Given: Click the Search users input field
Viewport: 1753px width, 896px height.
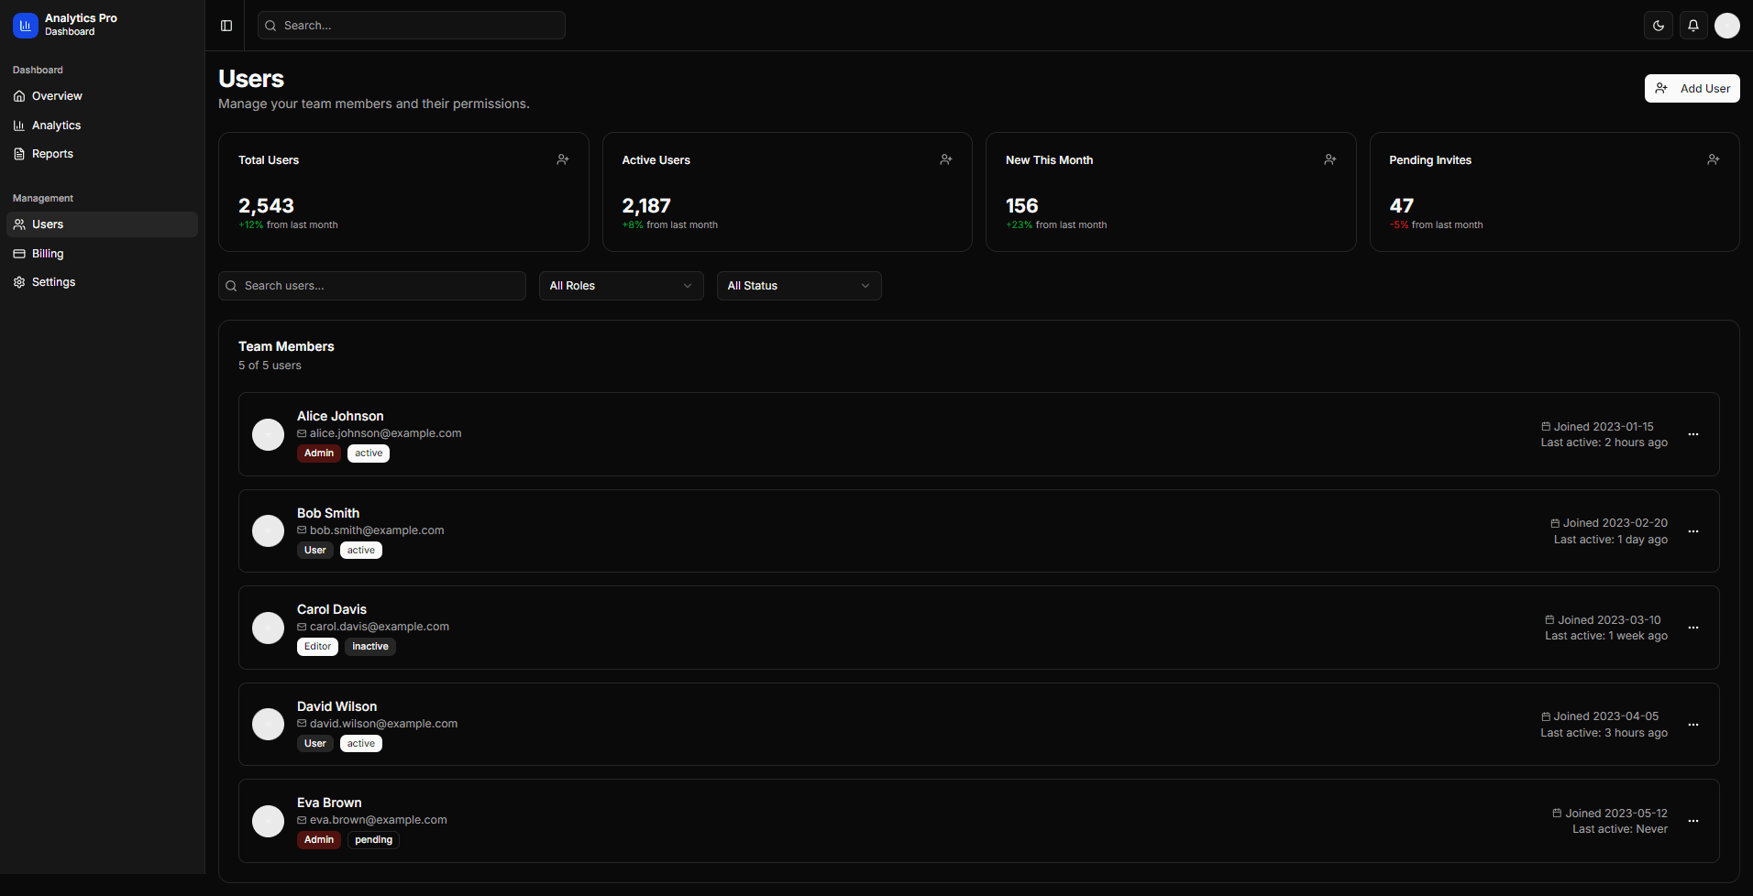Looking at the screenshot, I should pyautogui.click(x=371, y=285).
